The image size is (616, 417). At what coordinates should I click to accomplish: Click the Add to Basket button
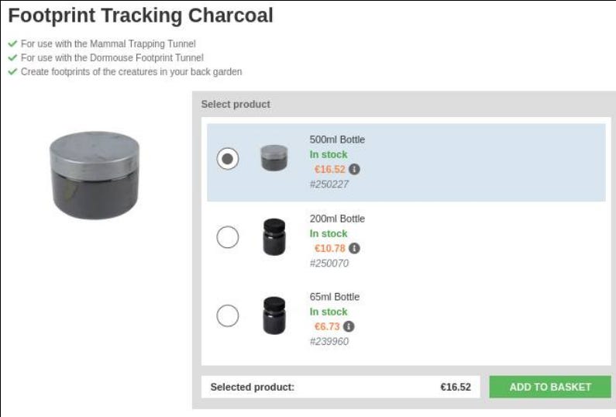pyautogui.click(x=550, y=387)
